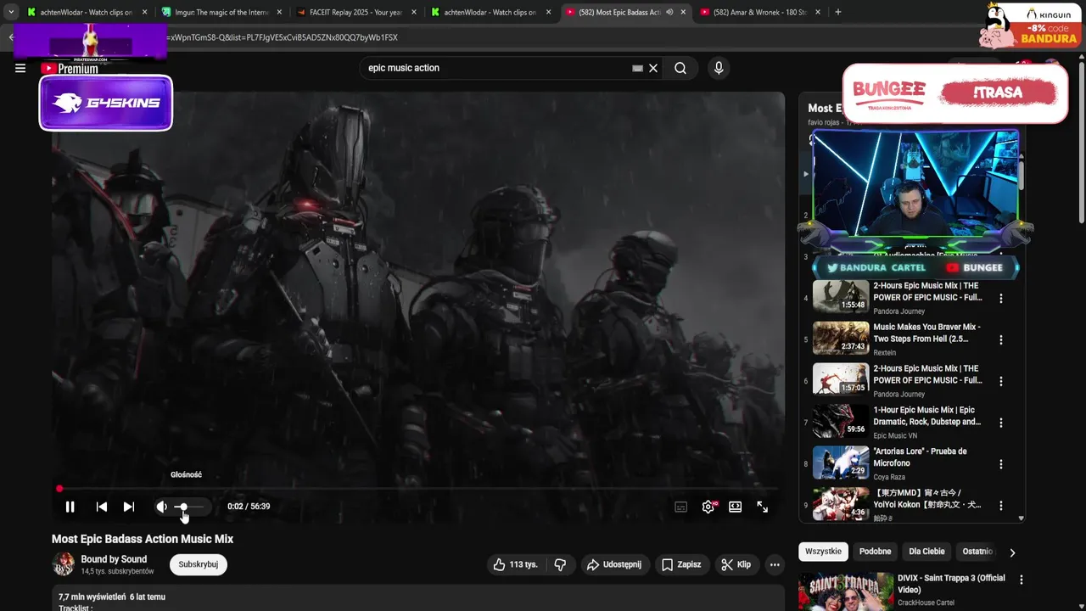
Task: Select the Dla Ciebie filter chip
Action: (926, 552)
